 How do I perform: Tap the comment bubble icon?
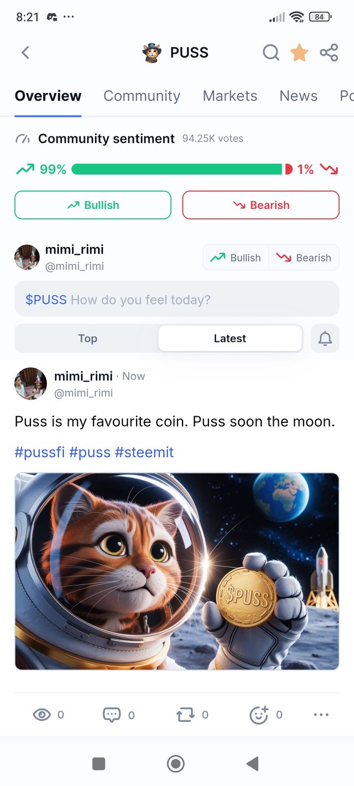tap(112, 715)
